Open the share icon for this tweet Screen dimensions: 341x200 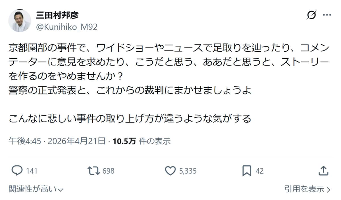[x=324, y=171]
